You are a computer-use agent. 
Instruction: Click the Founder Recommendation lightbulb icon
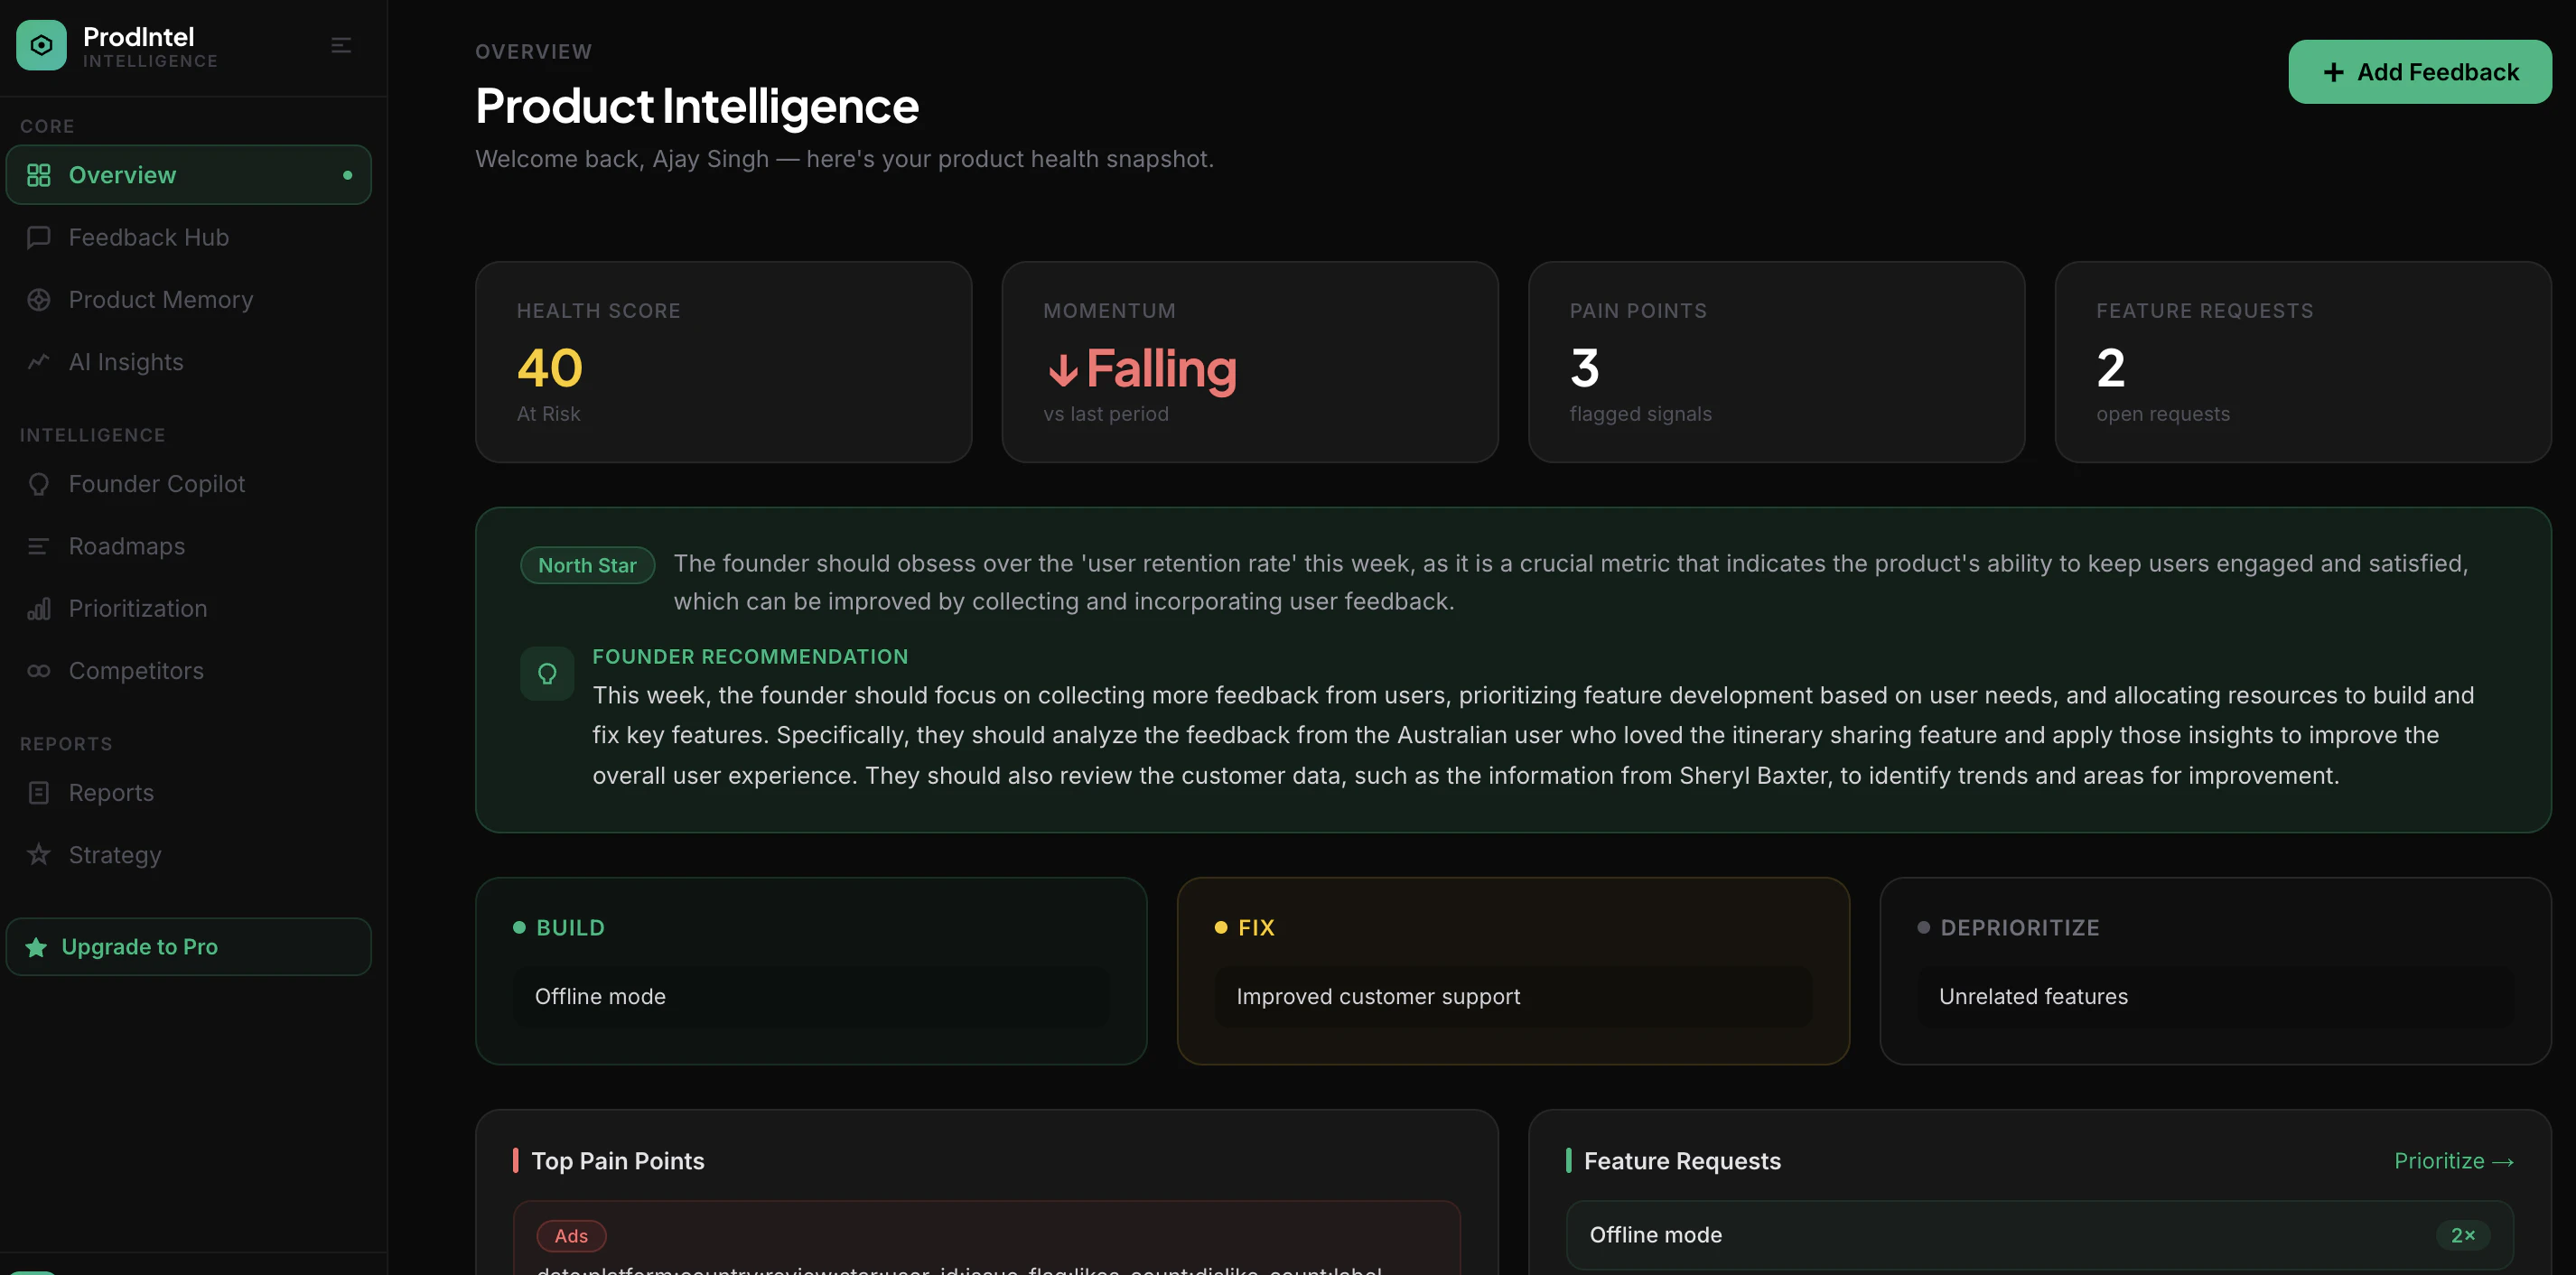click(547, 673)
